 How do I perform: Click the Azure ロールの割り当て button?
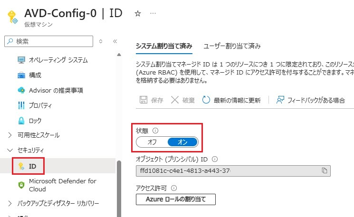tap(176, 199)
